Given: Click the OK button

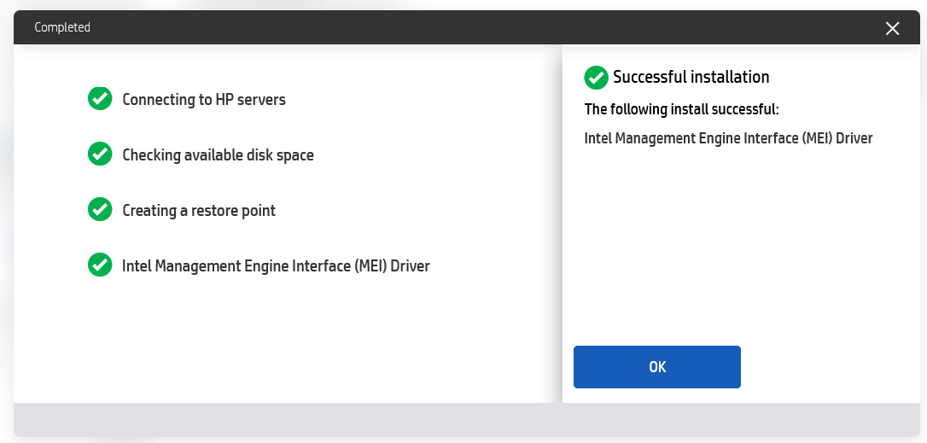Looking at the screenshot, I should tap(656, 367).
